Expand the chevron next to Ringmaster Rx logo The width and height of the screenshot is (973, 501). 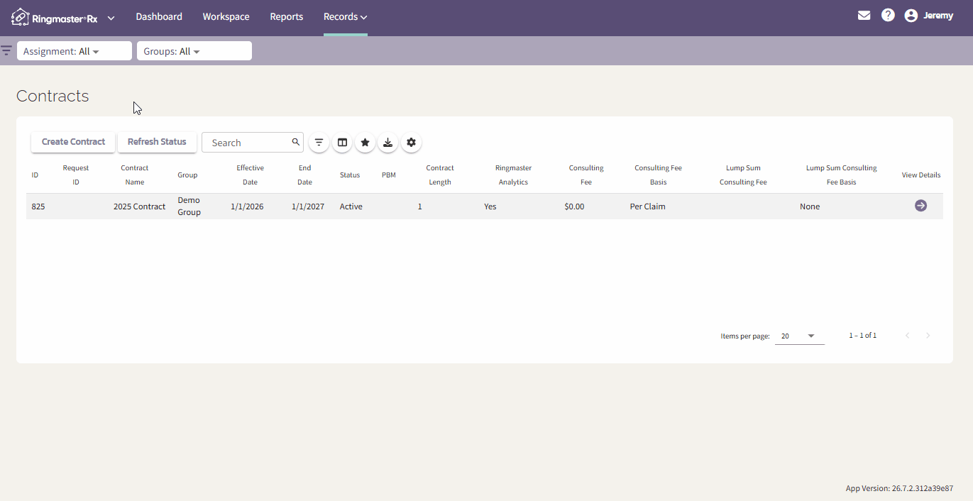[x=111, y=18]
